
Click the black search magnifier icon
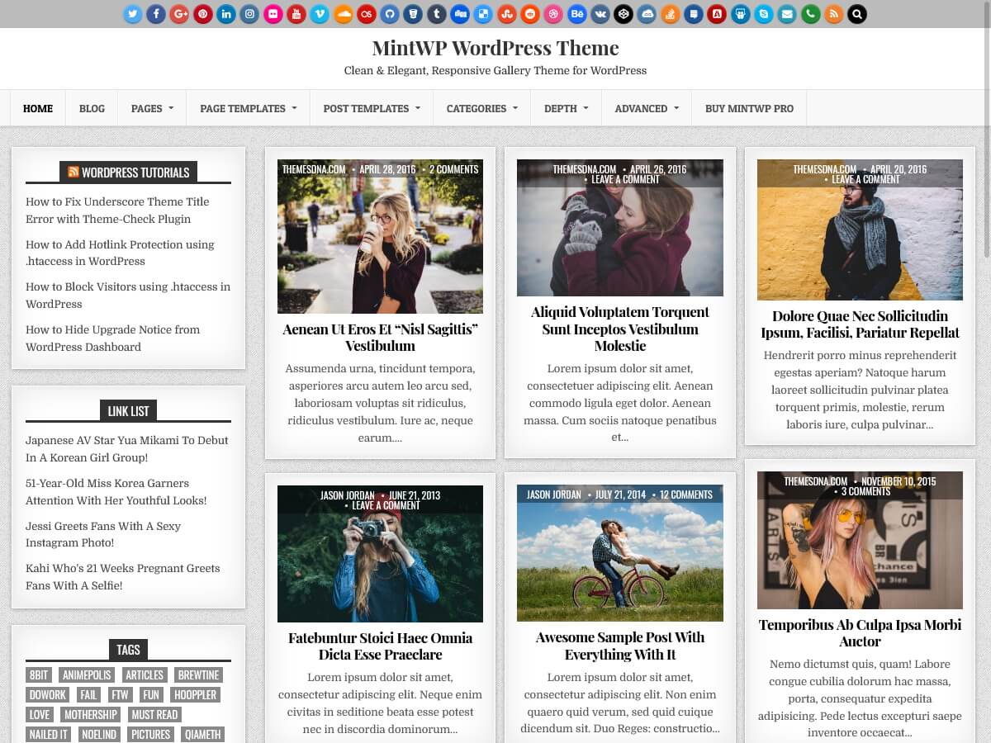(857, 14)
